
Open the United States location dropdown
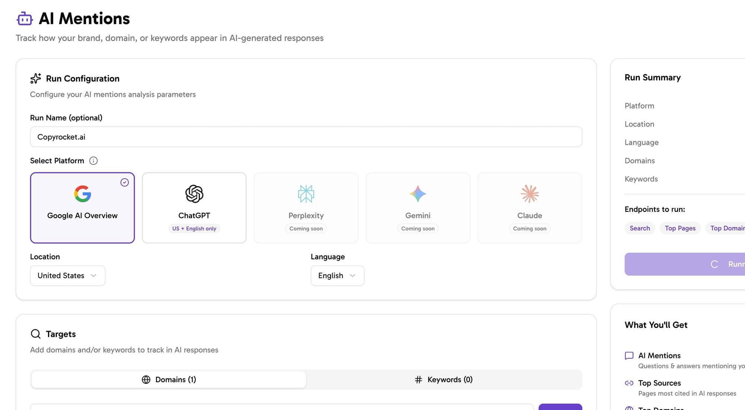(67, 276)
